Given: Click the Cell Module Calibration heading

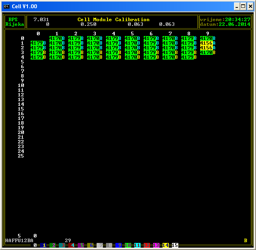Looking at the screenshot, I should click(113, 20).
